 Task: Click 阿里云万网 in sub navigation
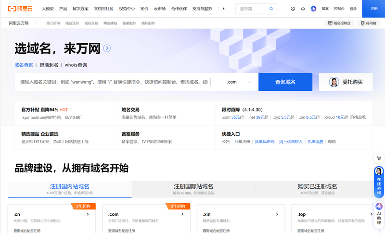point(19,23)
